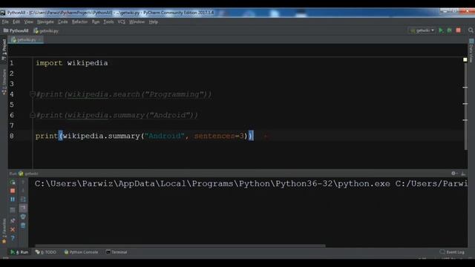Toggle soft-wrap icon in Run panel

[x=23, y=200]
